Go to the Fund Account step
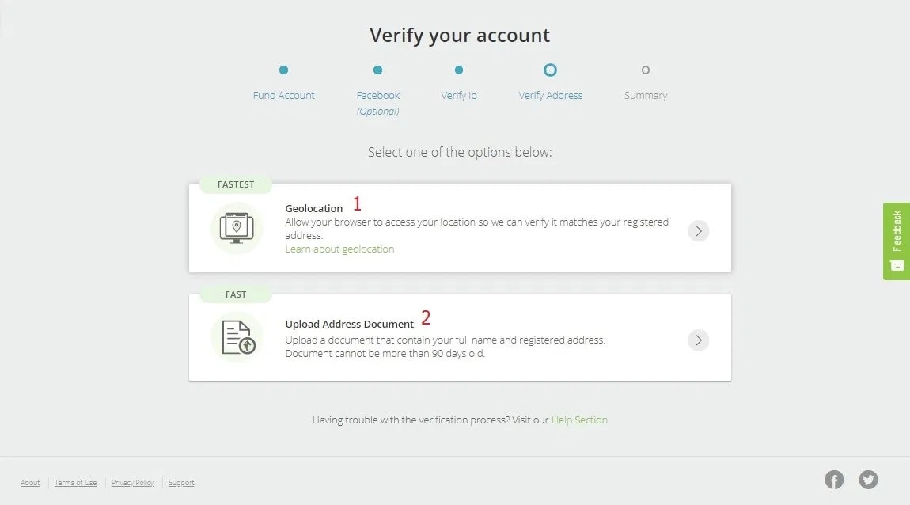The width and height of the screenshot is (910, 505). [283, 95]
